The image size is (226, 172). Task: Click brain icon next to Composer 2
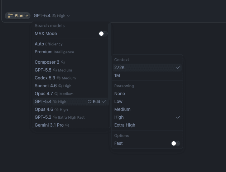[x=63, y=62]
